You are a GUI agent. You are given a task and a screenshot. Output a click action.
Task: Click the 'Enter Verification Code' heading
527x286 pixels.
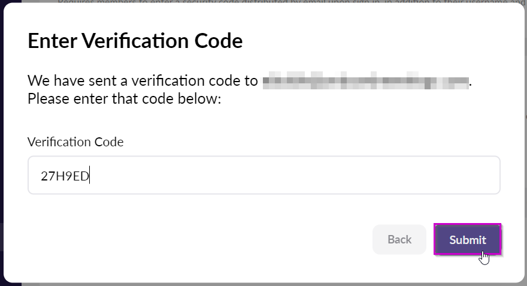click(135, 41)
